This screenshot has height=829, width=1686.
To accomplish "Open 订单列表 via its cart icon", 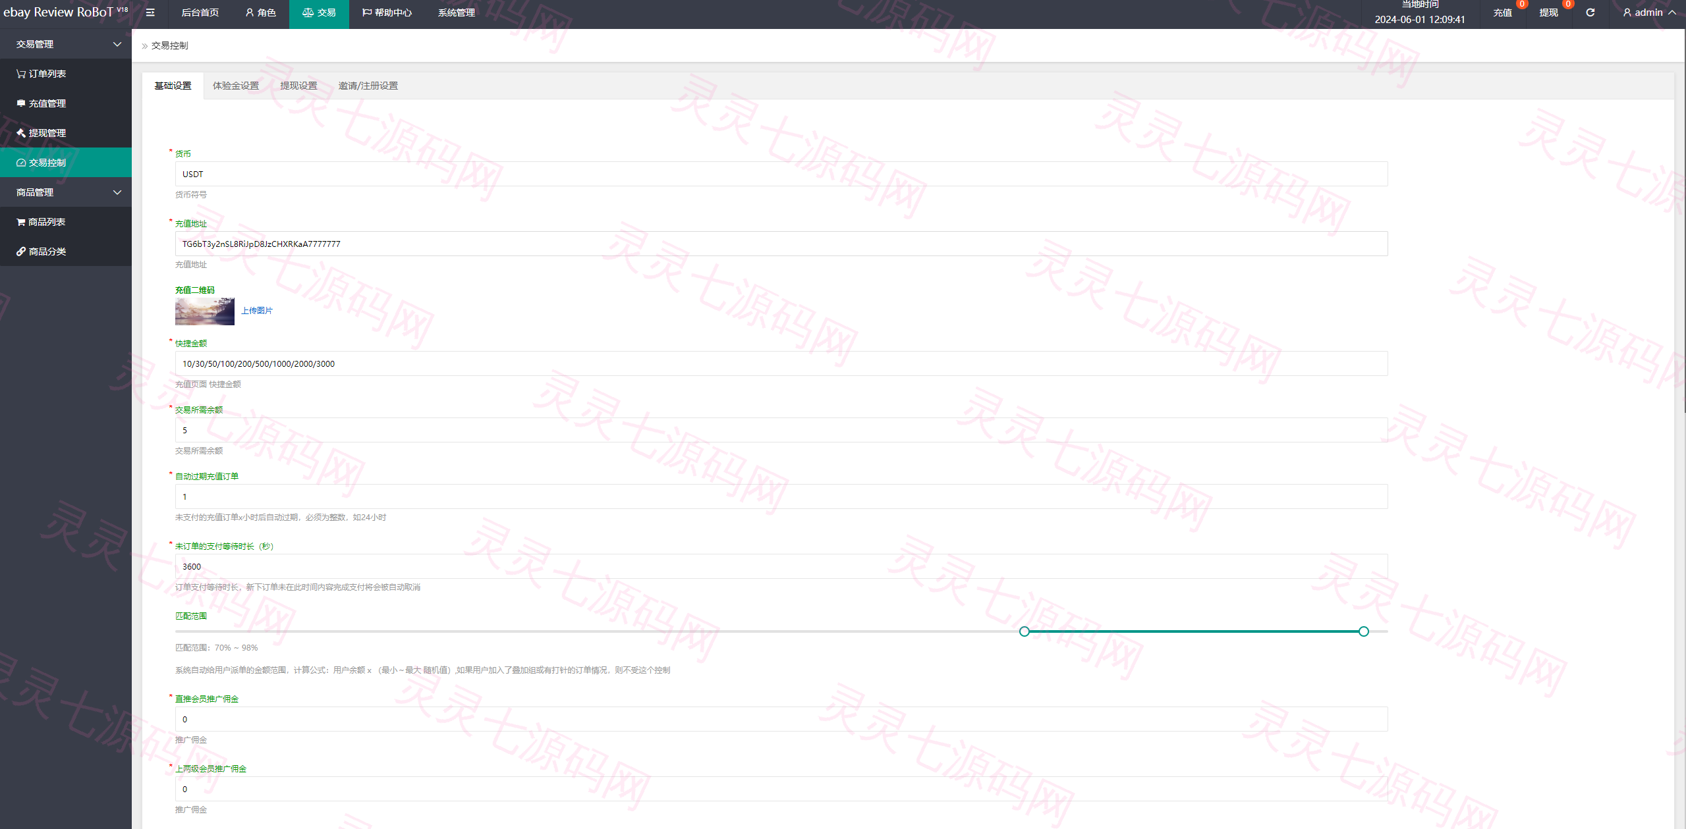I will pos(21,74).
